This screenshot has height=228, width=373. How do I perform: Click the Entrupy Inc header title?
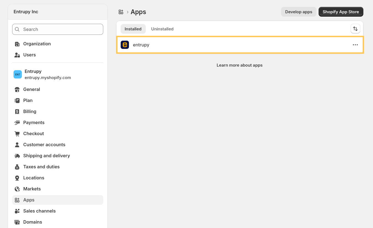point(26,12)
